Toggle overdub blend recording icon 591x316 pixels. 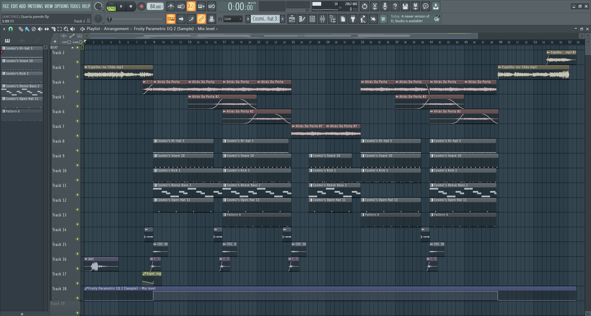coord(201,6)
